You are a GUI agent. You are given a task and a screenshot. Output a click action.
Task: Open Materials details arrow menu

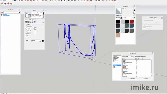[x=134, y=18]
